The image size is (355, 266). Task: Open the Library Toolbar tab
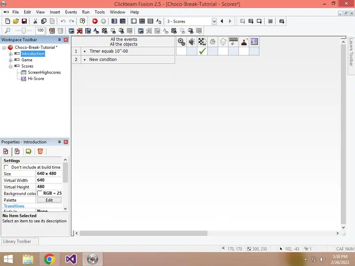point(20,241)
